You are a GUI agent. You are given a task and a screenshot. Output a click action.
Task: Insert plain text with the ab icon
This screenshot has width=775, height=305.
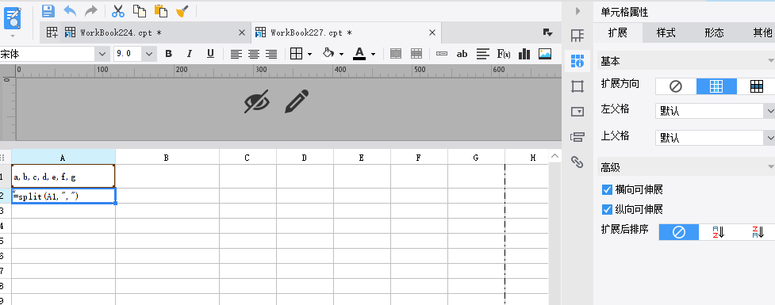click(x=462, y=54)
